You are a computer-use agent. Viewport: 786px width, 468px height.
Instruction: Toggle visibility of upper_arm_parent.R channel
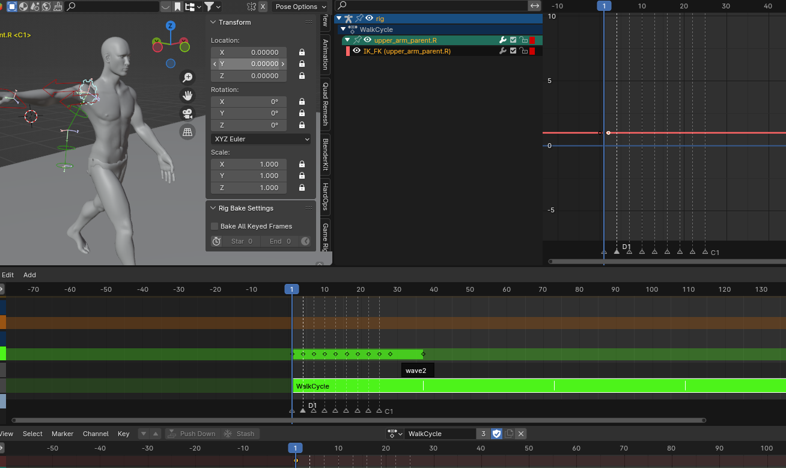coord(367,40)
